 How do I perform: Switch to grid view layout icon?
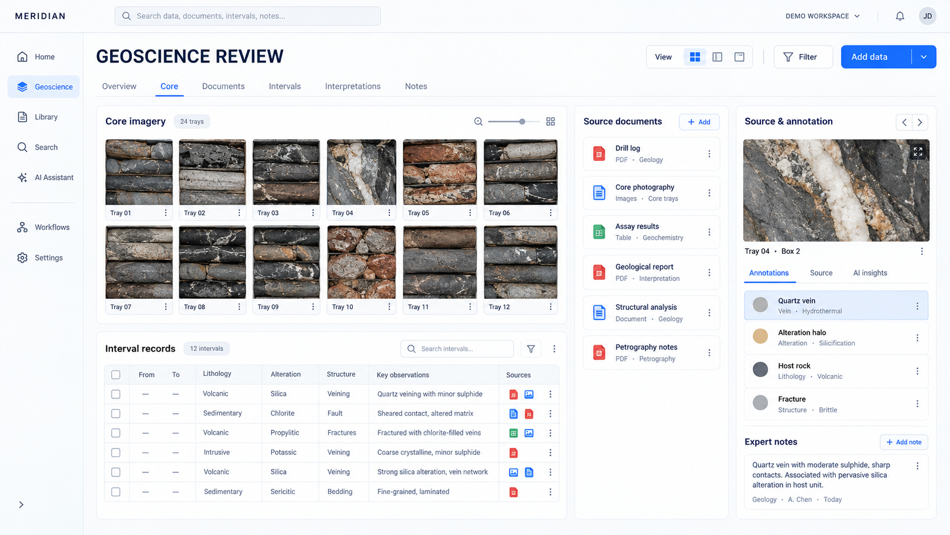pyautogui.click(x=695, y=57)
